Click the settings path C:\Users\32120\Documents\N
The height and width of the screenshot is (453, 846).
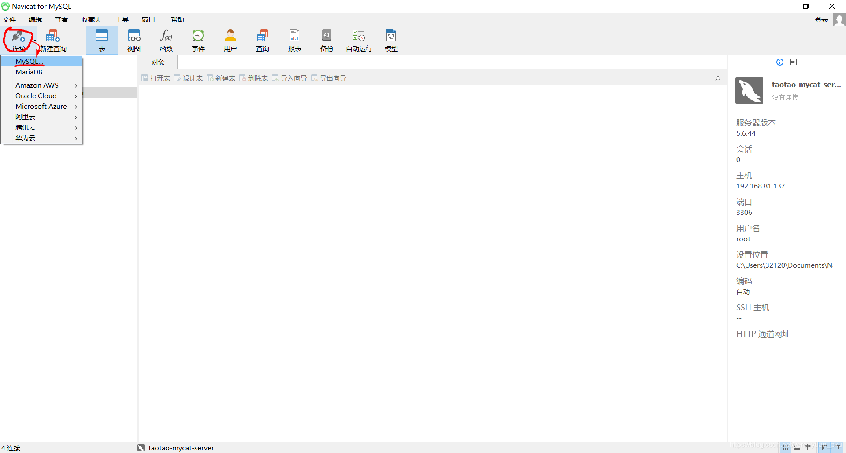[784, 265]
